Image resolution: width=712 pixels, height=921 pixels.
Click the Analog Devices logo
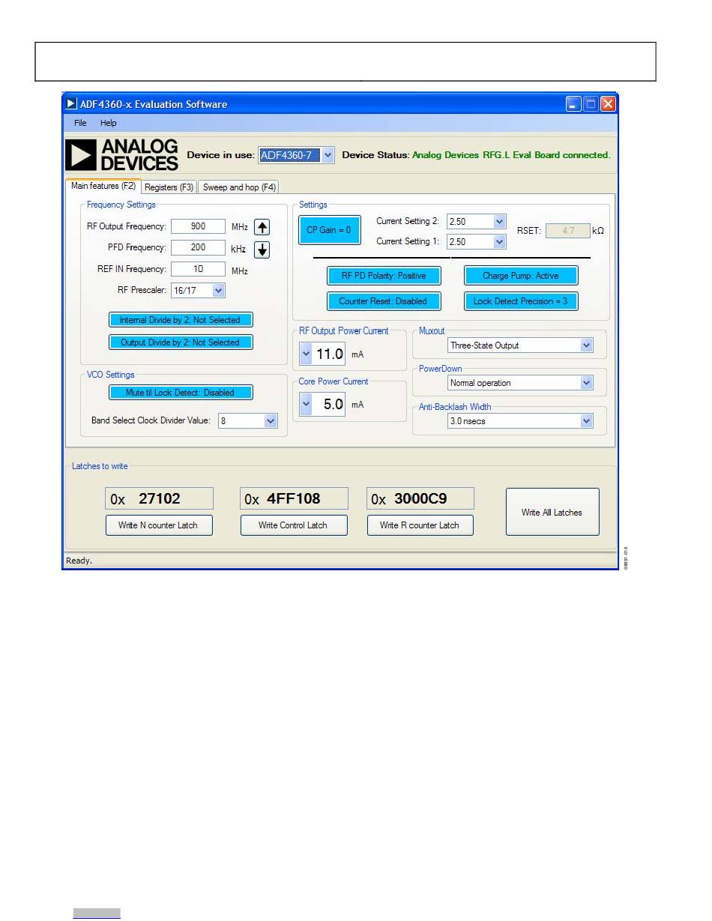click(123, 154)
